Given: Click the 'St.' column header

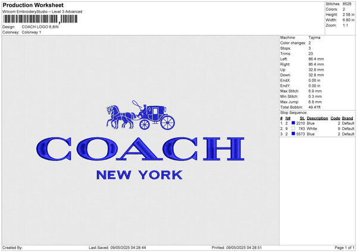Looking at the screenshot, I should point(302,118).
